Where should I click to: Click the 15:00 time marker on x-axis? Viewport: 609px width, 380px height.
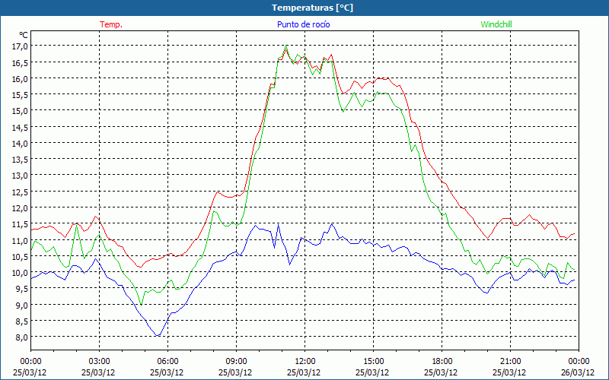pyautogui.click(x=374, y=361)
